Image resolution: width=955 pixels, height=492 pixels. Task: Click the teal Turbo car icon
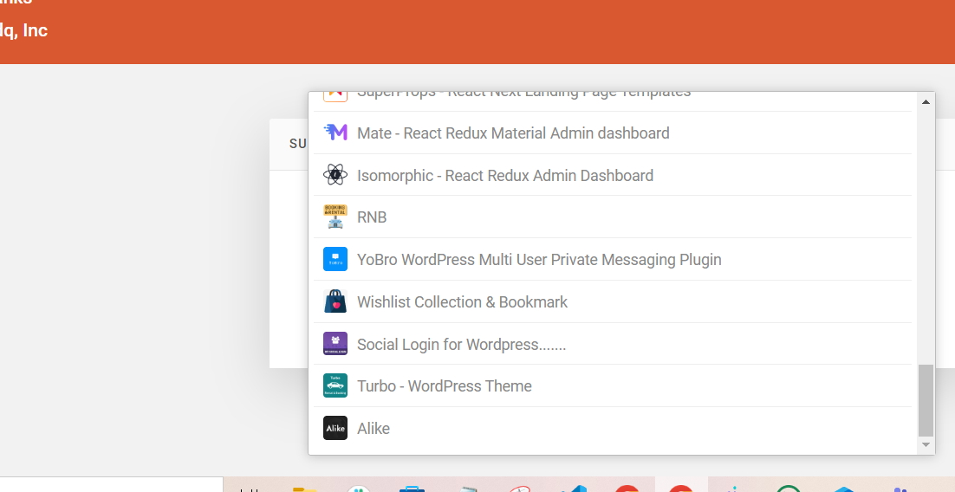click(x=335, y=385)
